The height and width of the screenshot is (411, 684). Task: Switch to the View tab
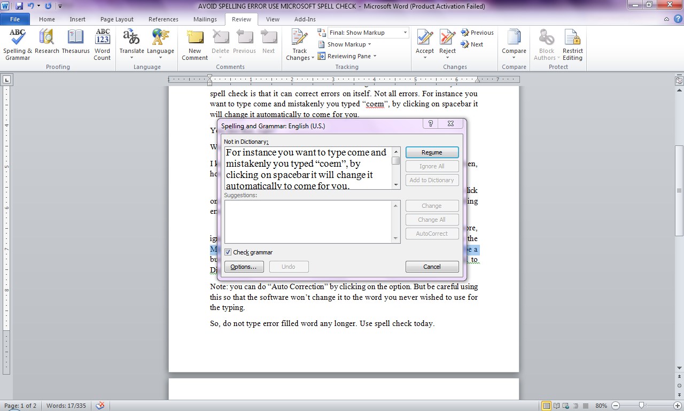click(273, 19)
